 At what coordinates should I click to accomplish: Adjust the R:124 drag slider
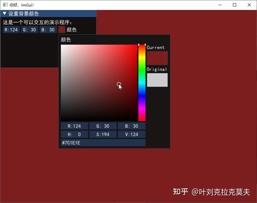point(11,30)
